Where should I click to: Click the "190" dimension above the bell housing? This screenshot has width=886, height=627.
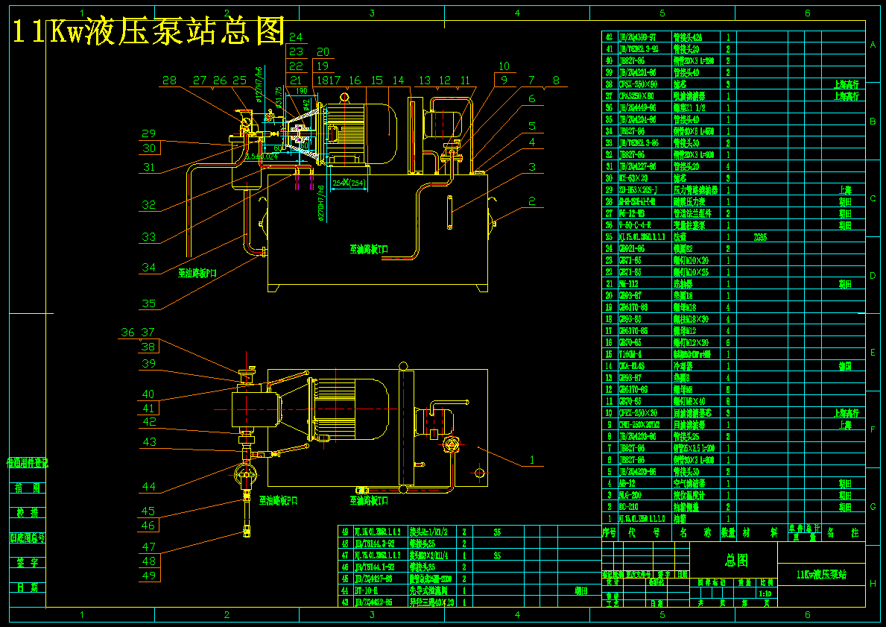pyautogui.click(x=302, y=91)
